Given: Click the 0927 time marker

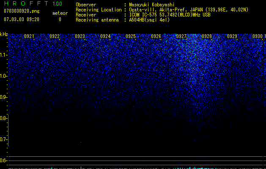Looking at the screenshot, I should 181,36.
